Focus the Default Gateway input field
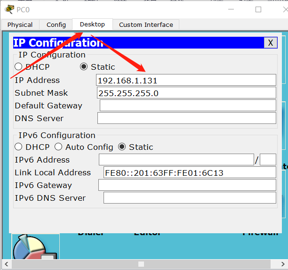288x270 pixels. click(x=188, y=106)
